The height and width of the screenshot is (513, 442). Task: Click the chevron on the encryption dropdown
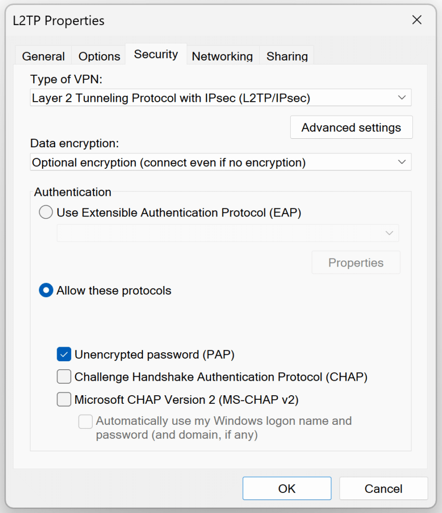[x=401, y=162]
